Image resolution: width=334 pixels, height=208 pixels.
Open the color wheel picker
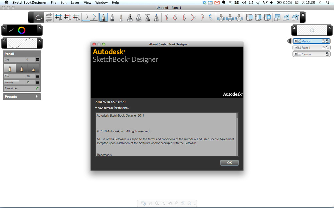tap(22, 31)
